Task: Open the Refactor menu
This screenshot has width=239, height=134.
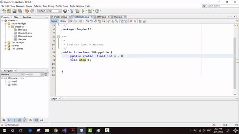Action: [38, 6]
